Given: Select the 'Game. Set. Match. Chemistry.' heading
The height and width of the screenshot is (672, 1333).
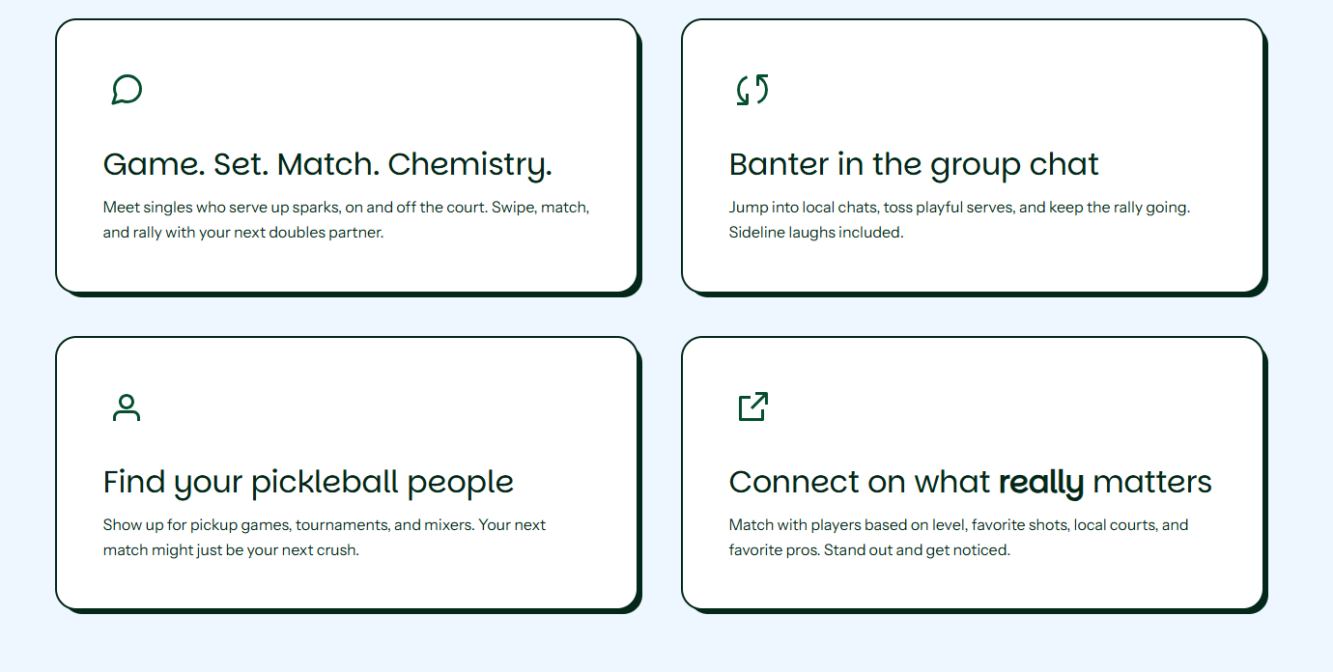Looking at the screenshot, I should pos(327,164).
